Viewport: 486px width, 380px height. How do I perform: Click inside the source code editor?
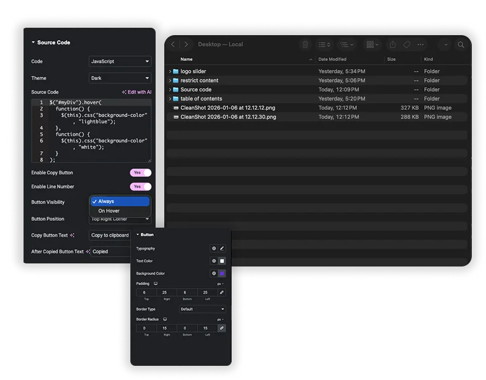91,131
